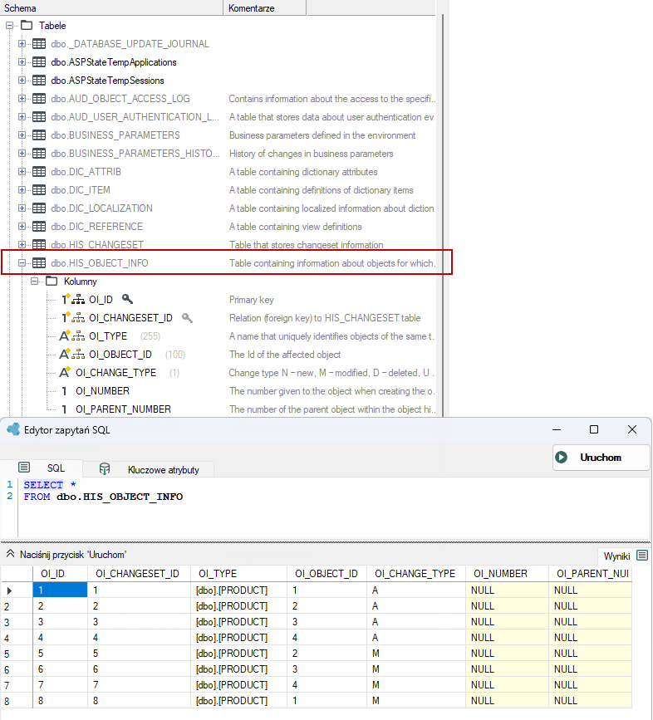
Task: Click the play icon on Uruchom
Action: 561,458
